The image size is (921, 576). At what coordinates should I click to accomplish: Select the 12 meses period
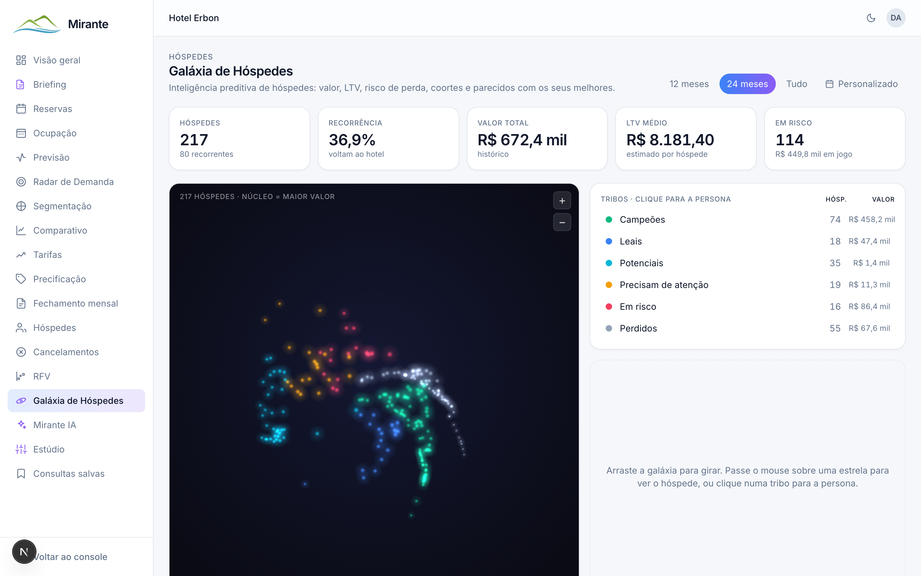click(689, 84)
